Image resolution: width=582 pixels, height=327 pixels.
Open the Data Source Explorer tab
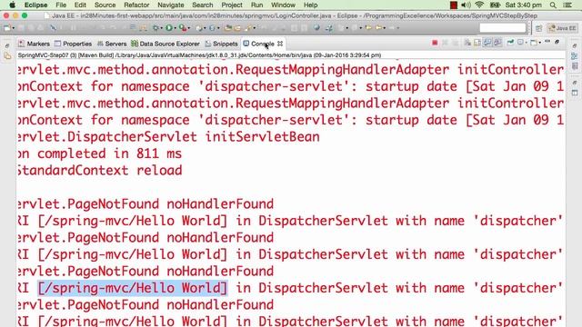click(x=166, y=44)
